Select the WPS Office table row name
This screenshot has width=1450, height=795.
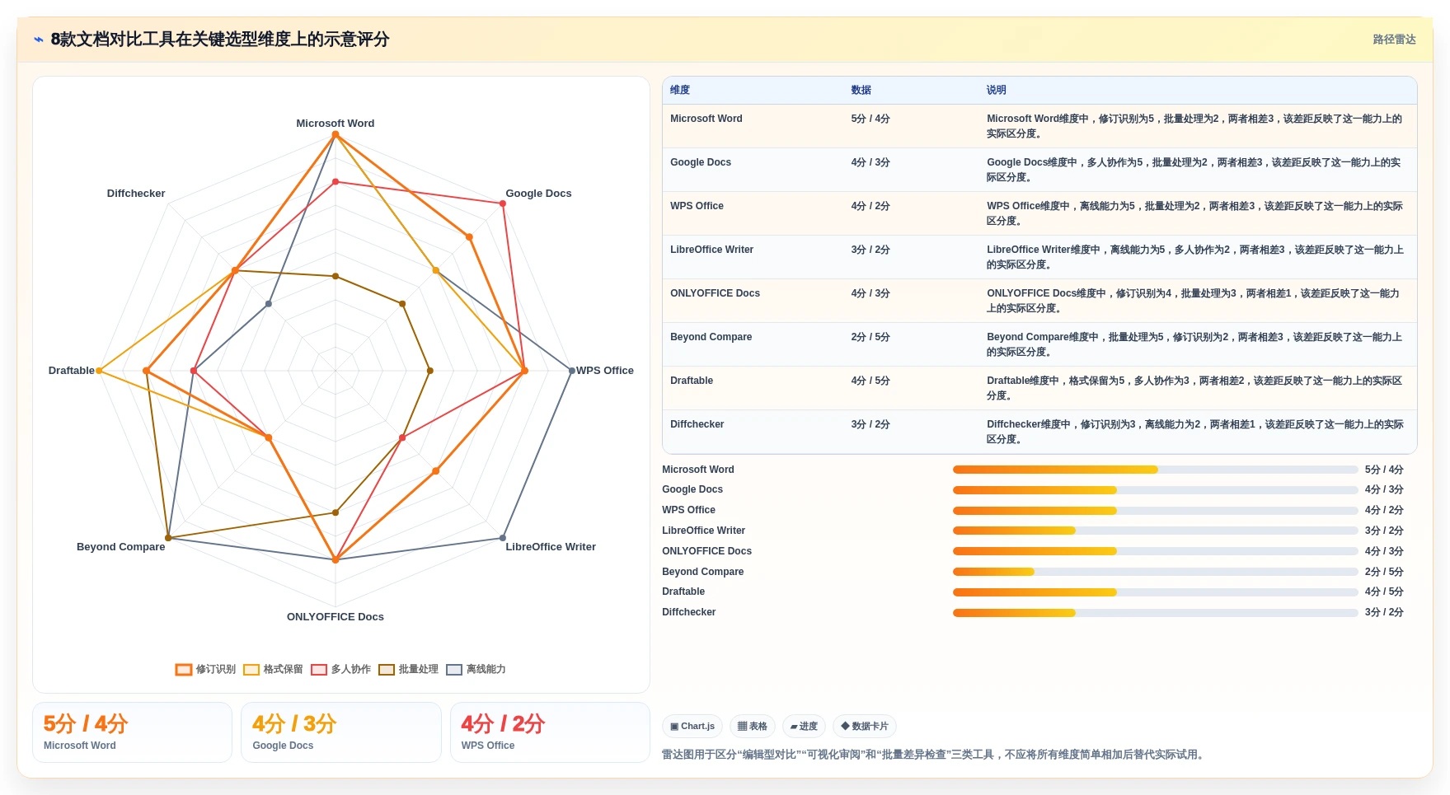pyautogui.click(x=697, y=206)
